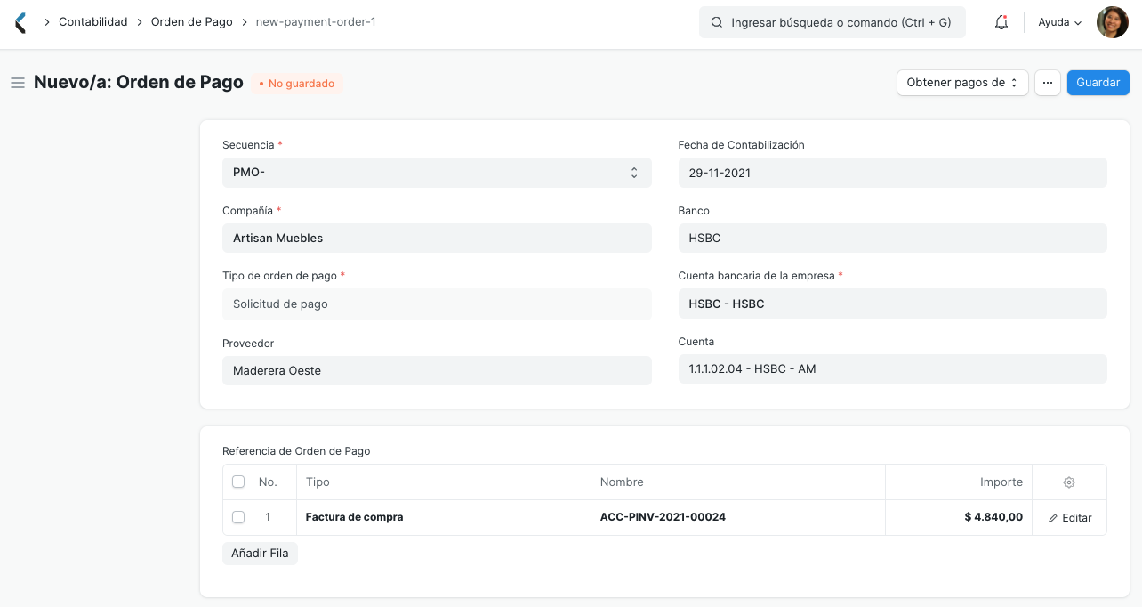Click the Editar pencil on the invoice row

1069,517
